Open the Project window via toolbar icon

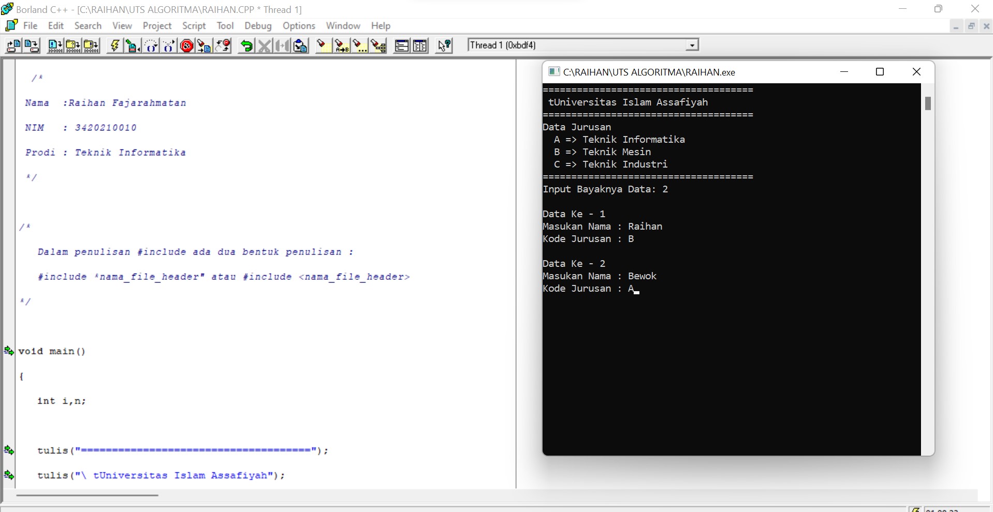(x=420, y=46)
